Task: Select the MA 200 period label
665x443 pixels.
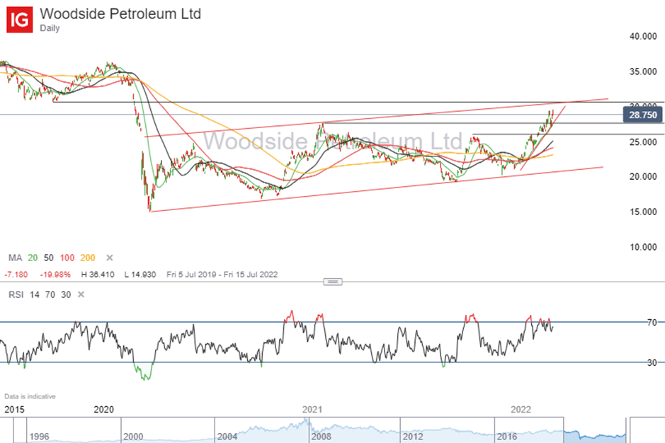Action: [x=88, y=258]
